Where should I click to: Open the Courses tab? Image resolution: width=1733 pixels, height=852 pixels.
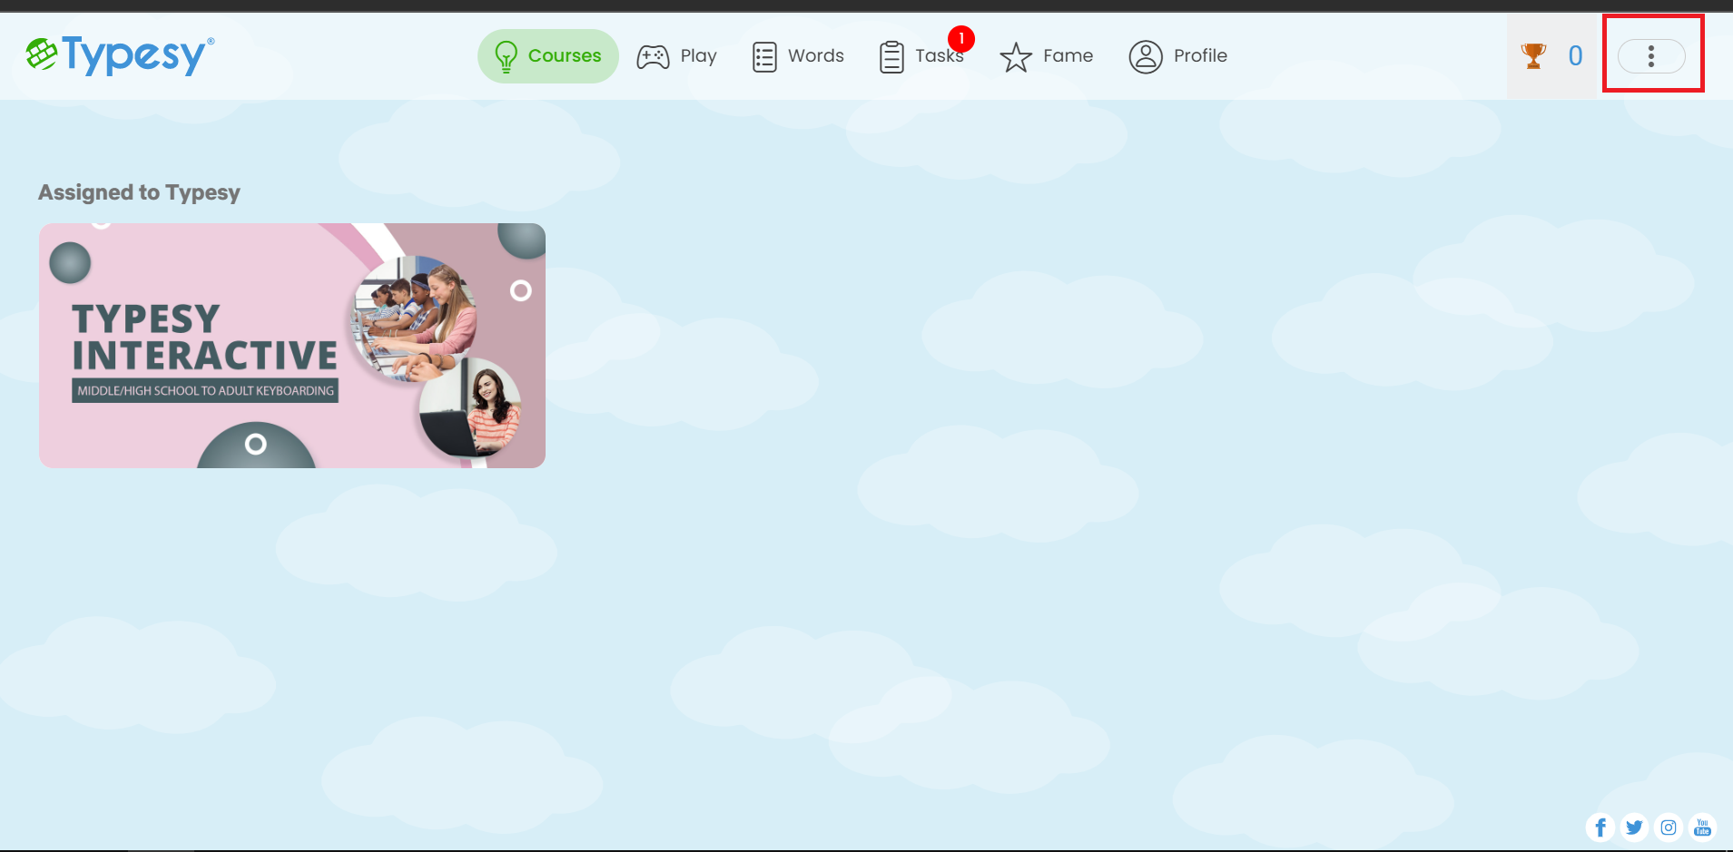pos(548,56)
